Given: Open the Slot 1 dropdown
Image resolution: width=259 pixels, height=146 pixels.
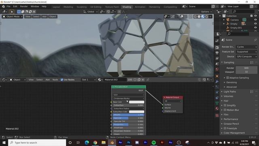Looking at the screenshot, I should [88, 80].
